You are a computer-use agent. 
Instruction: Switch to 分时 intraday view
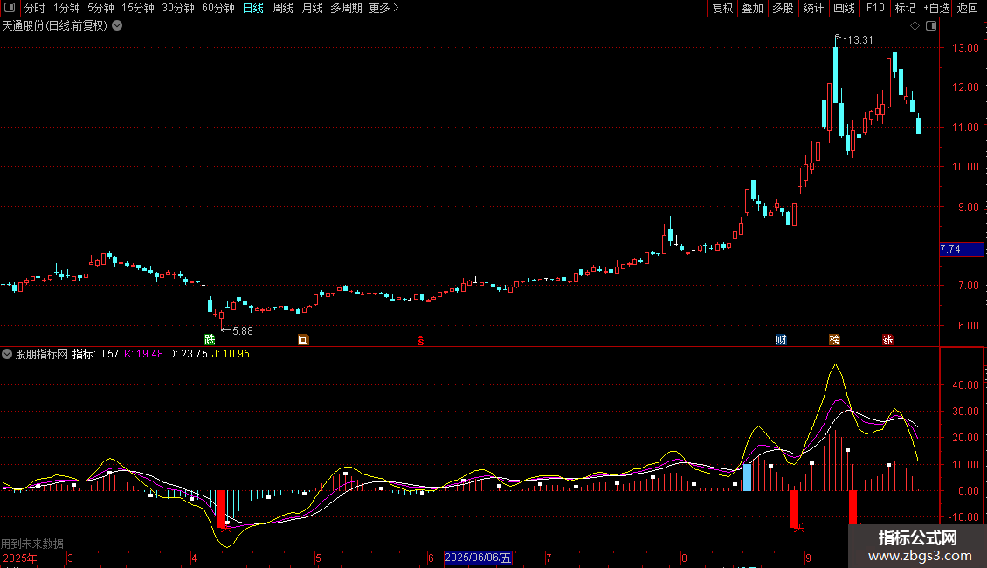(35, 8)
